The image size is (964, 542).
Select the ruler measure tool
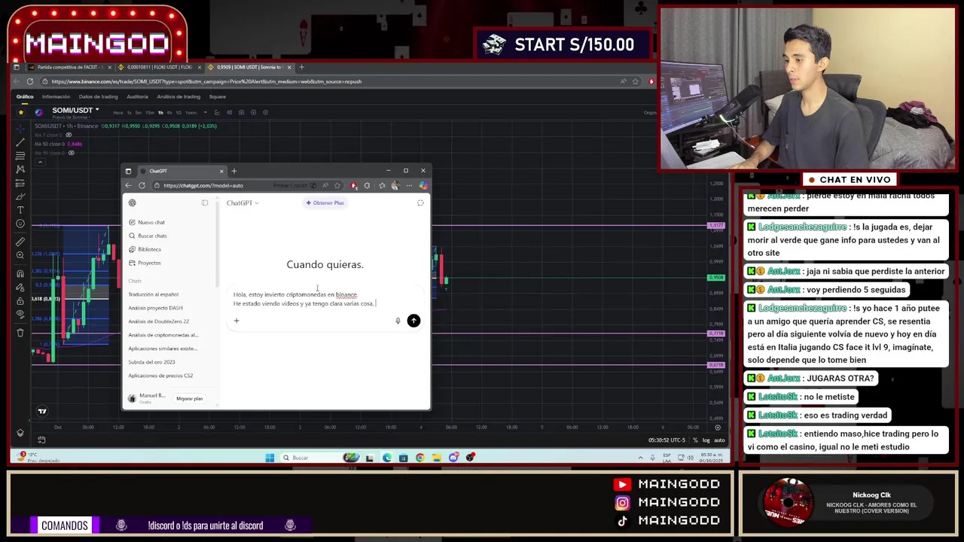20,242
